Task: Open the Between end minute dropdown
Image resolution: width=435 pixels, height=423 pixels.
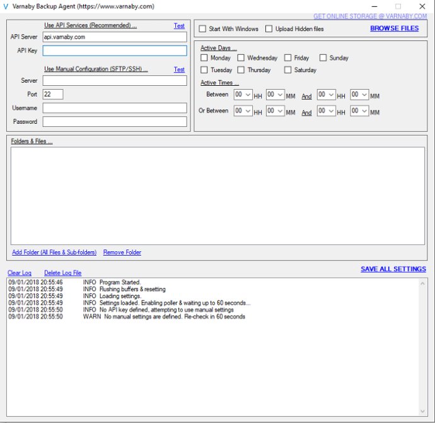Action: pyautogui.click(x=359, y=95)
